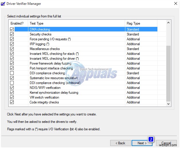Image resolution: width=180 pixels, height=148 pixels.
Task: Toggle Force pending I/O requests checkbox
Action: (x=12, y=39)
